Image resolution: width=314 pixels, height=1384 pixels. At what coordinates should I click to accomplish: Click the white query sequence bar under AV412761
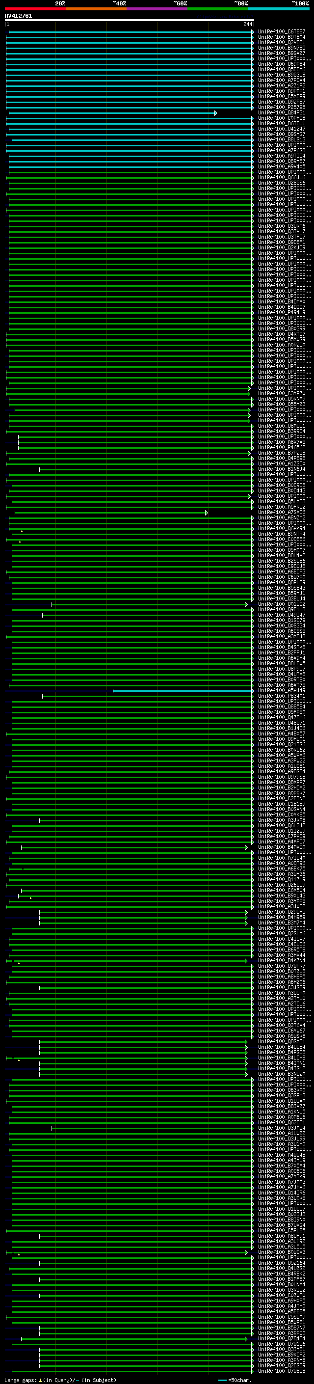(130, 20)
